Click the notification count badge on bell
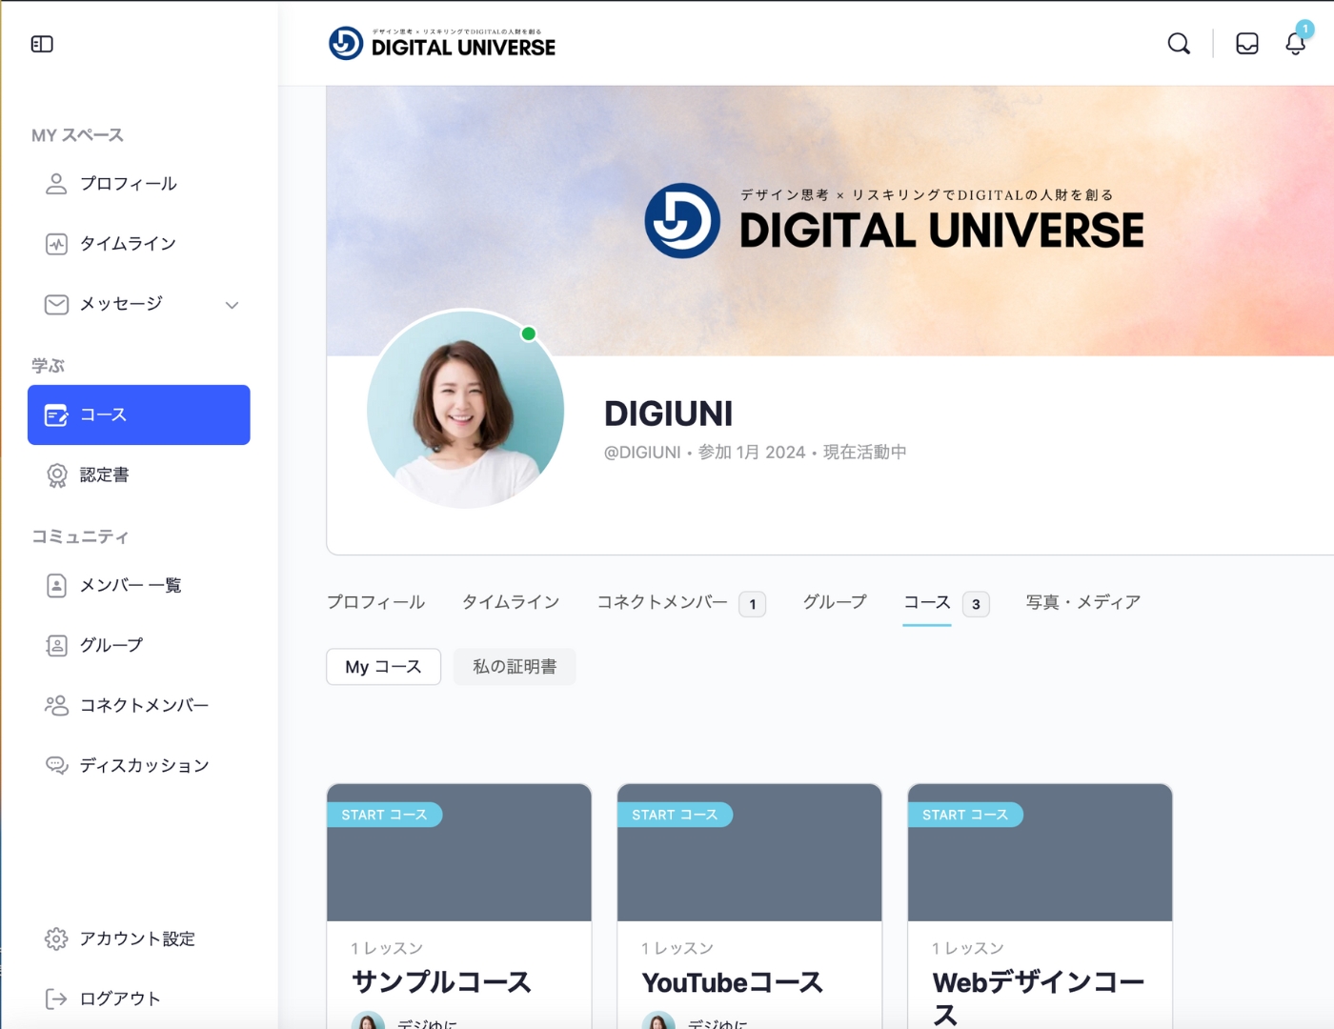The width and height of the screenshot is (1334, 1029). click(1304, 30)
